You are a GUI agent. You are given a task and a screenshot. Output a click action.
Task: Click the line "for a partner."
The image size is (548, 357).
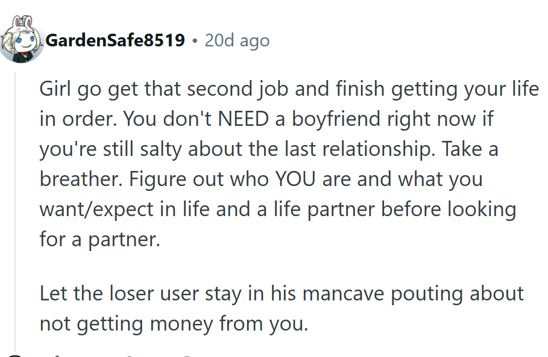pyautogui.click(x=100, y=239)
